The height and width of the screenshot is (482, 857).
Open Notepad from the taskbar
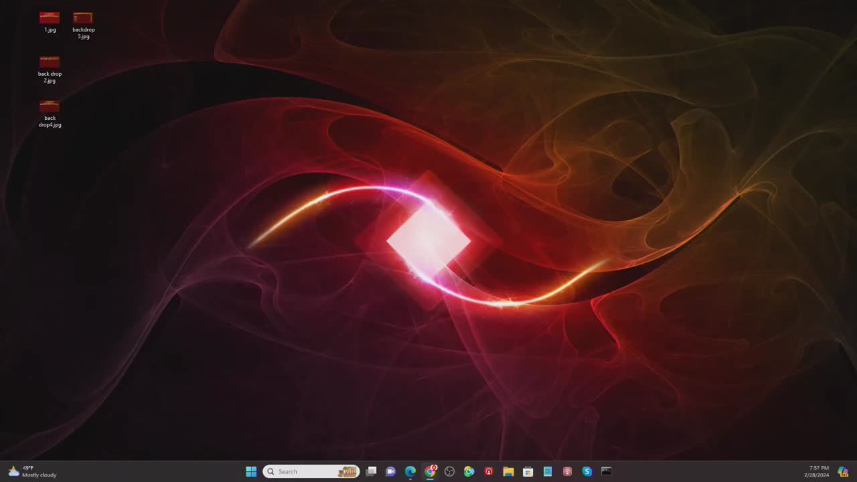click(x=548, y=471)
